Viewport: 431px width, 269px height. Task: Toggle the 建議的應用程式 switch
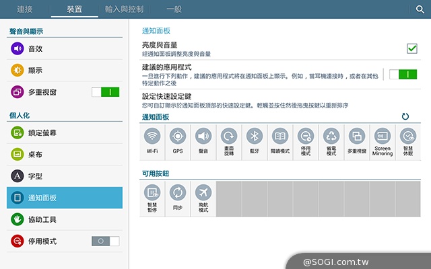[x=403, y=75]
